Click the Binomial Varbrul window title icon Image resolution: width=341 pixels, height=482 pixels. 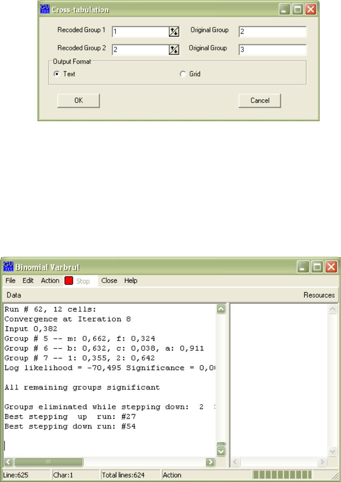coord(8,267)
